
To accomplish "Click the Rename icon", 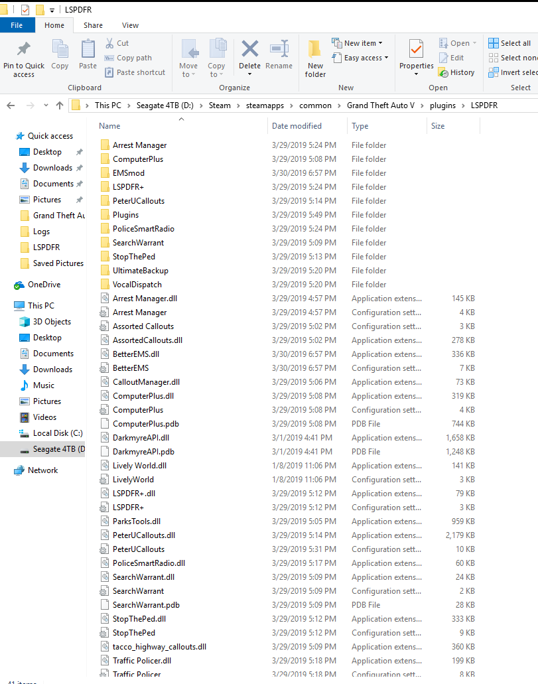I will click(x=279, y=49).
